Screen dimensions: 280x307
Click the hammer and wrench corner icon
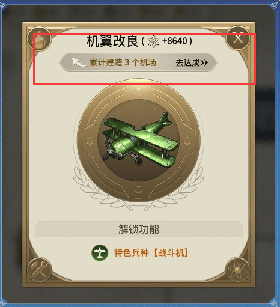pos(39,270)
